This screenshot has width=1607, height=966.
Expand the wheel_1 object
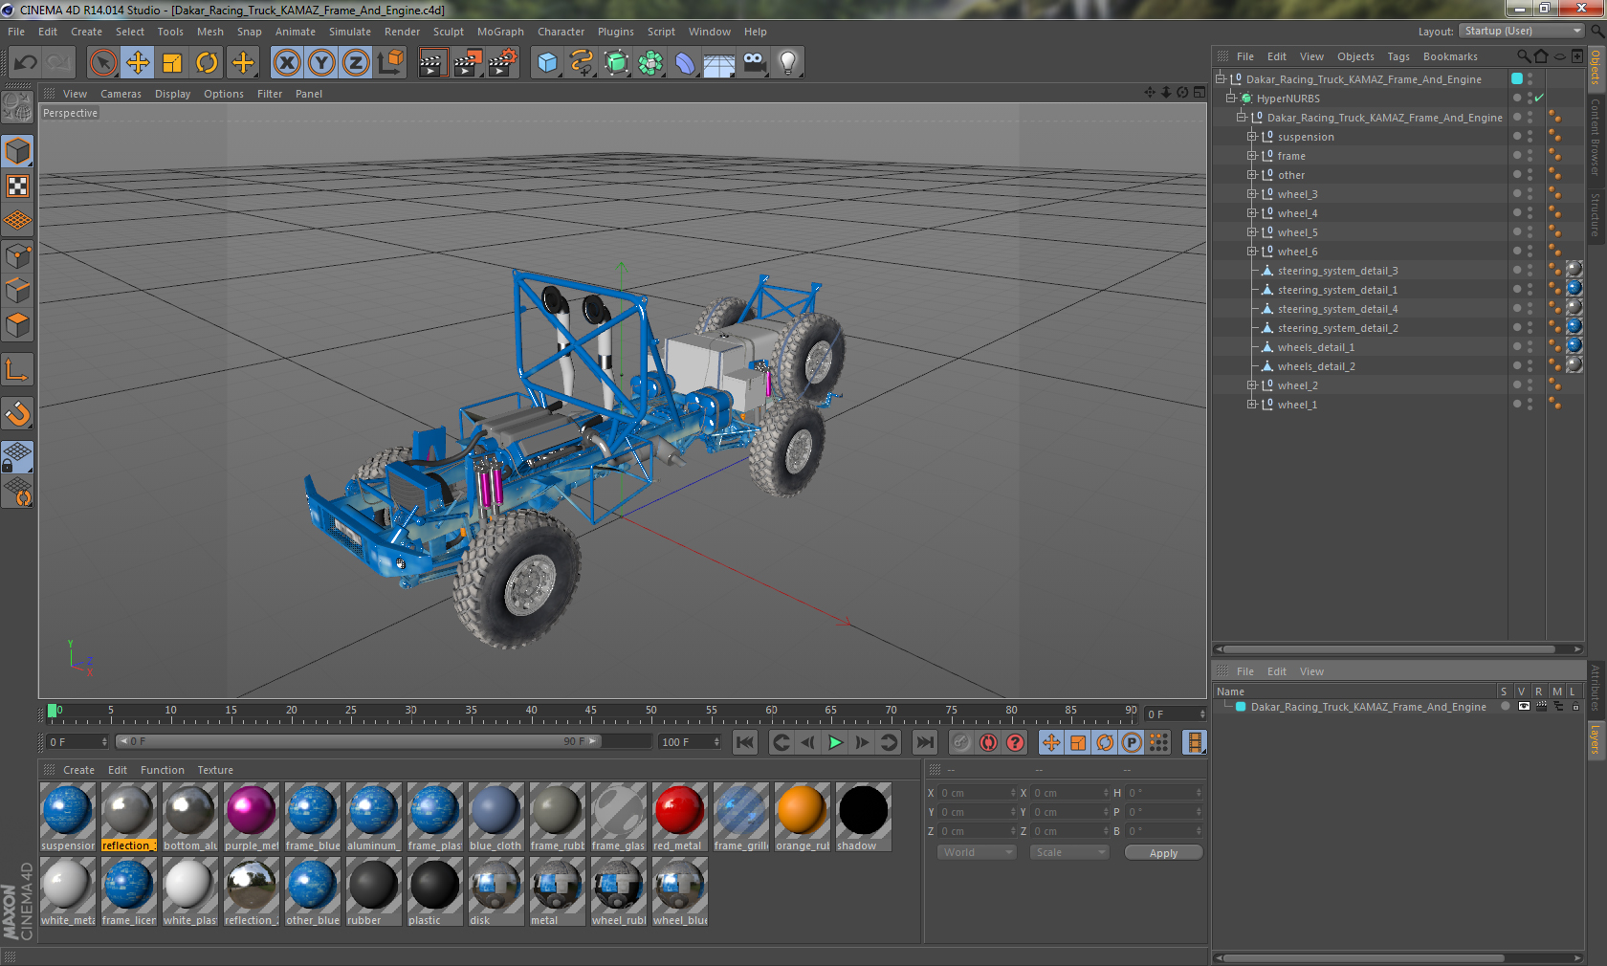(1251, 405)
